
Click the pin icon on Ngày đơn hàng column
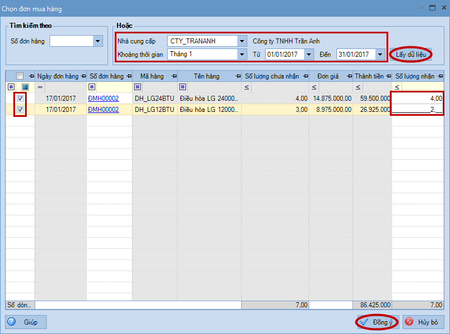[83, 76]
